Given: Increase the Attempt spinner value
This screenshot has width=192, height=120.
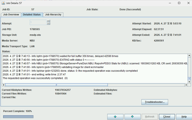Looking at the screenshot, I should (x=49, y=21).
